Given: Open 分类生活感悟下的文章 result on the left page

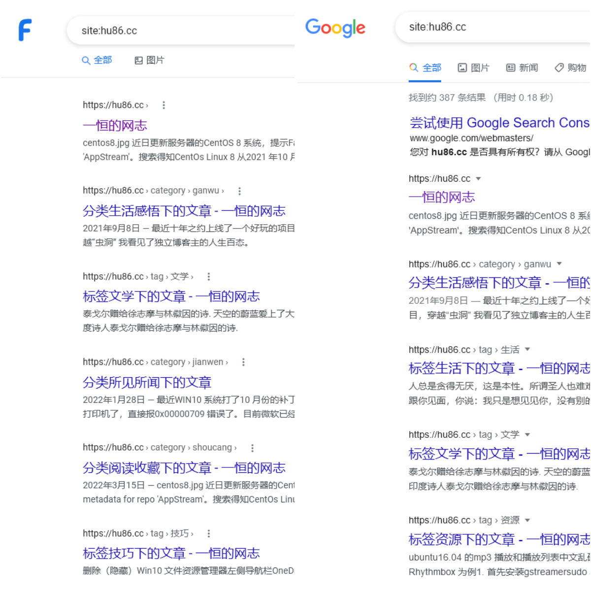Looking at the screenshot, I should 184,211.
